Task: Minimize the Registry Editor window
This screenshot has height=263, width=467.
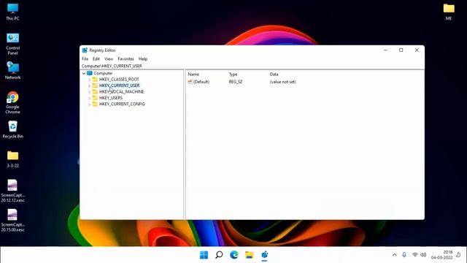Action: point(386,50)
